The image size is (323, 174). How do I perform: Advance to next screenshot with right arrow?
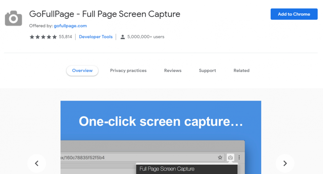tap(285, 163)
